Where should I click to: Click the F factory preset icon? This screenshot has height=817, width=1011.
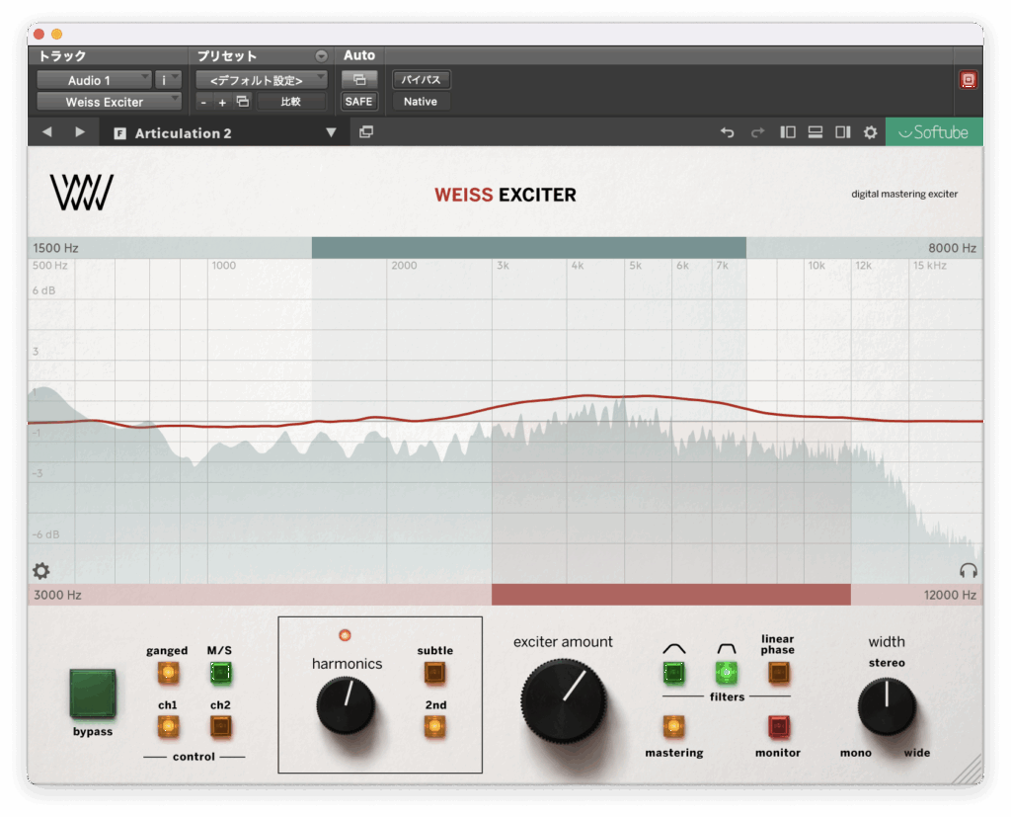pos(119,133)
